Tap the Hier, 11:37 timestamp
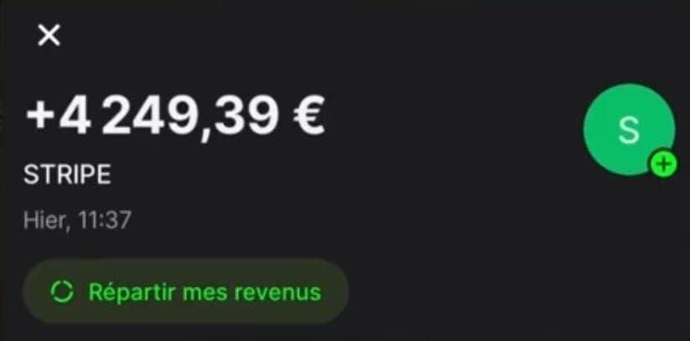This screenshot has height=341, width=690. [x=77, y=220]
